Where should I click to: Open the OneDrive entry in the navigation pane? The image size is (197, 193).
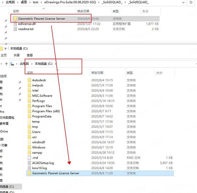4,132
